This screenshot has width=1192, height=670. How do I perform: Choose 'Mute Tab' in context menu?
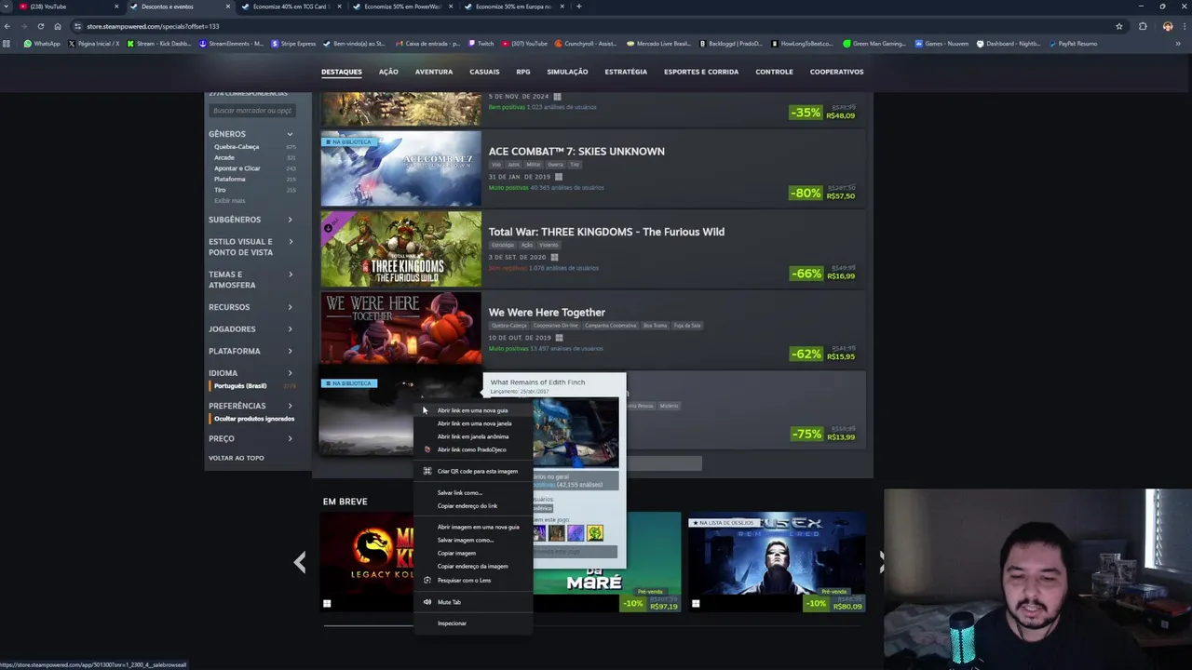click(x=473, y=602)
